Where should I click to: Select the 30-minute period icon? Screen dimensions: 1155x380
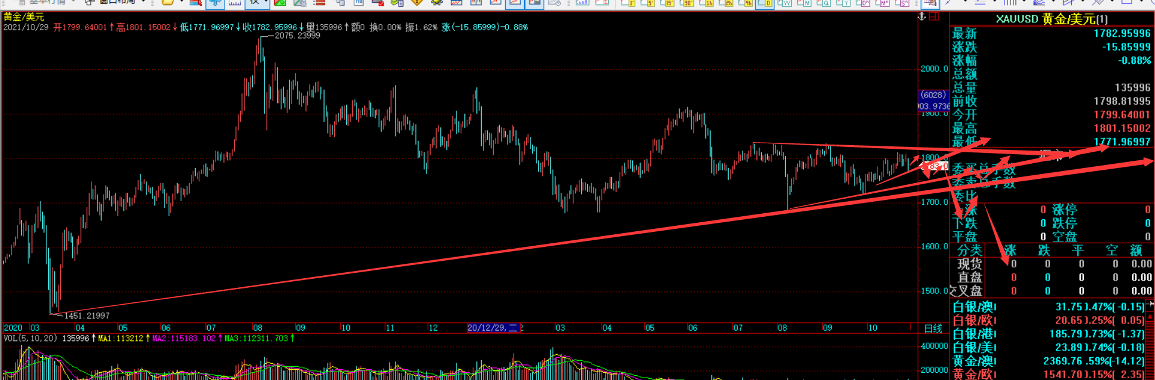point(687,3)
